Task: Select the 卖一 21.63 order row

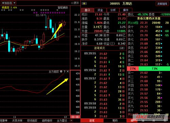Action: [x=148, y=65]
